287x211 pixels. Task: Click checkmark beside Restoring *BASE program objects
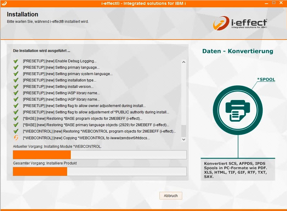16,119
